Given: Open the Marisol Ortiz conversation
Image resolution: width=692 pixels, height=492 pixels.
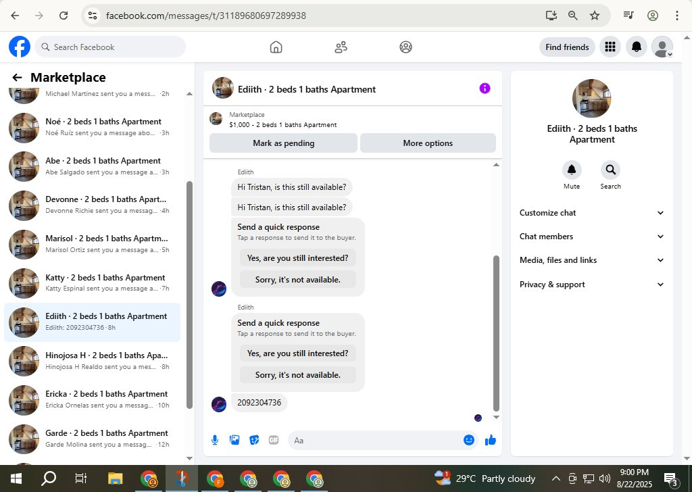Looking at the screenshot, I should [92, 244].
